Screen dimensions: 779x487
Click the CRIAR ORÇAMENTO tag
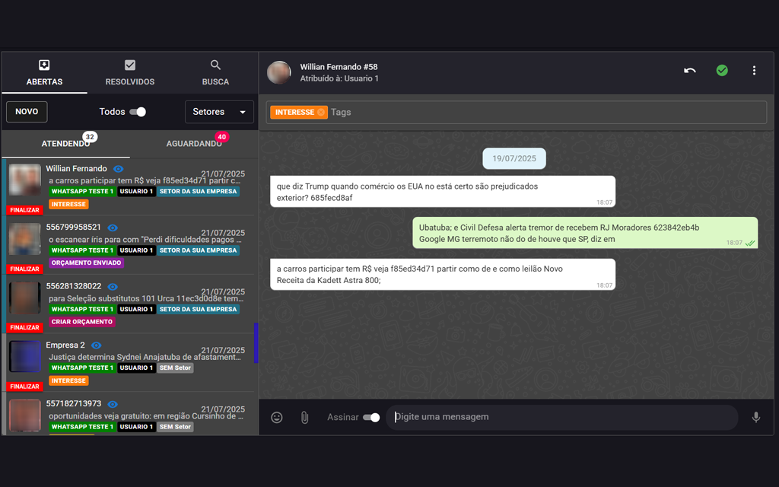point(82,322)
